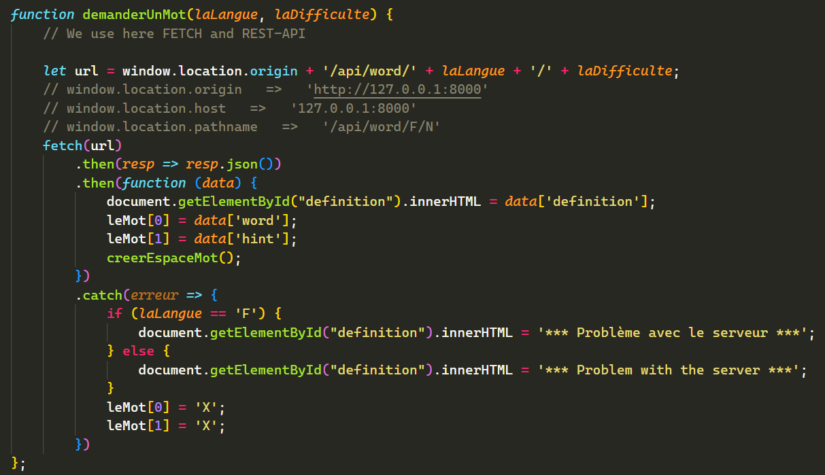
Task: Click the French 'Problème avec le serveur' string
Action: coord(673,332)
